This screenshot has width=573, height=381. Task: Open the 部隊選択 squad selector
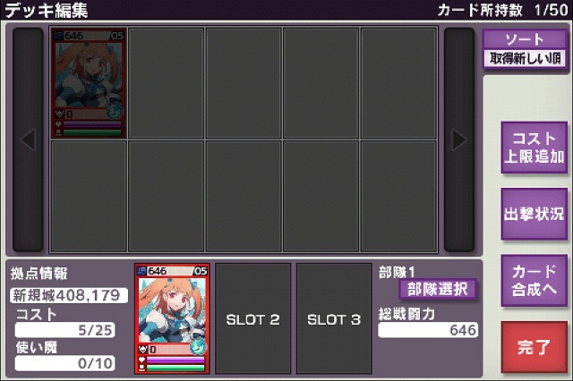438,290
